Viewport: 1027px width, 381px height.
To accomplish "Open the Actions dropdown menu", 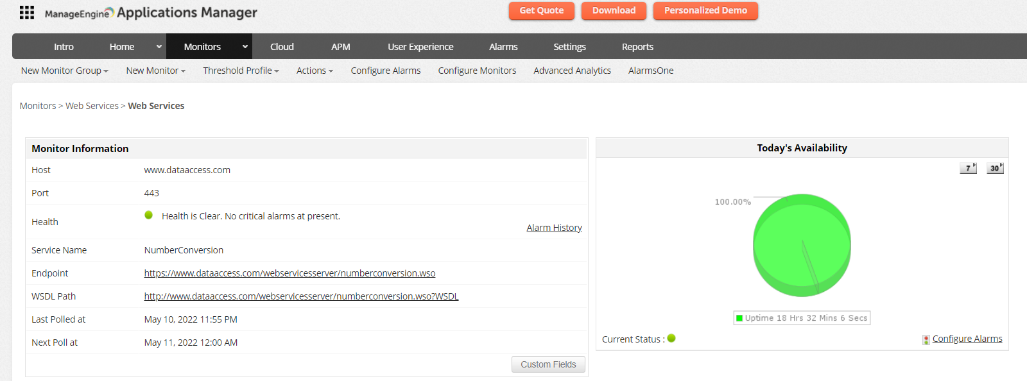I will (x=315, y=71).
